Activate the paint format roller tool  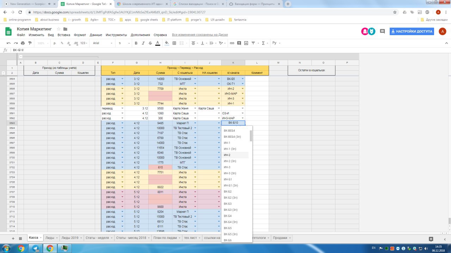pyautogui.click(x=30, y=43)
